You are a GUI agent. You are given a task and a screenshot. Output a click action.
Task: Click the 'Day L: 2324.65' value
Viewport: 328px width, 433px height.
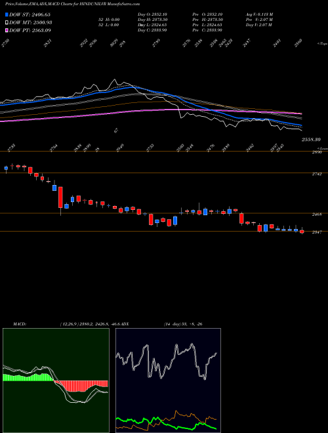[152, 25]
